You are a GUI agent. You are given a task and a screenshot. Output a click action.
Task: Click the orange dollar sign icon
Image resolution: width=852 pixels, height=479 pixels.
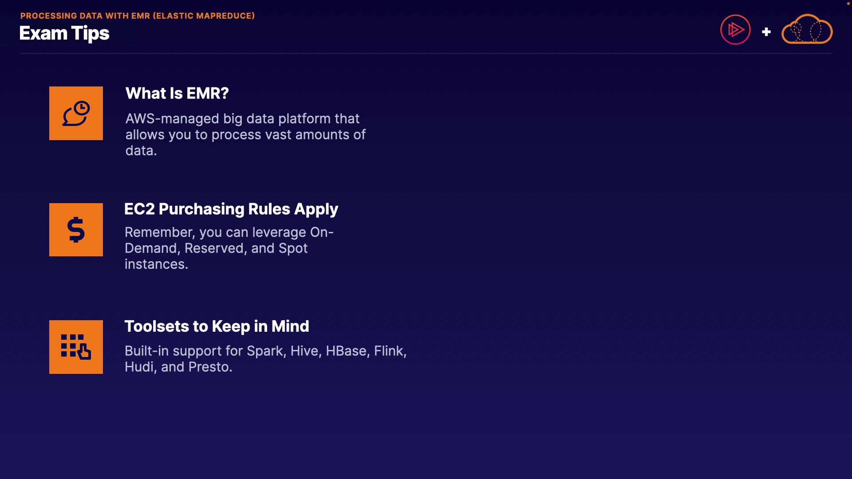[x=76, y=230]
